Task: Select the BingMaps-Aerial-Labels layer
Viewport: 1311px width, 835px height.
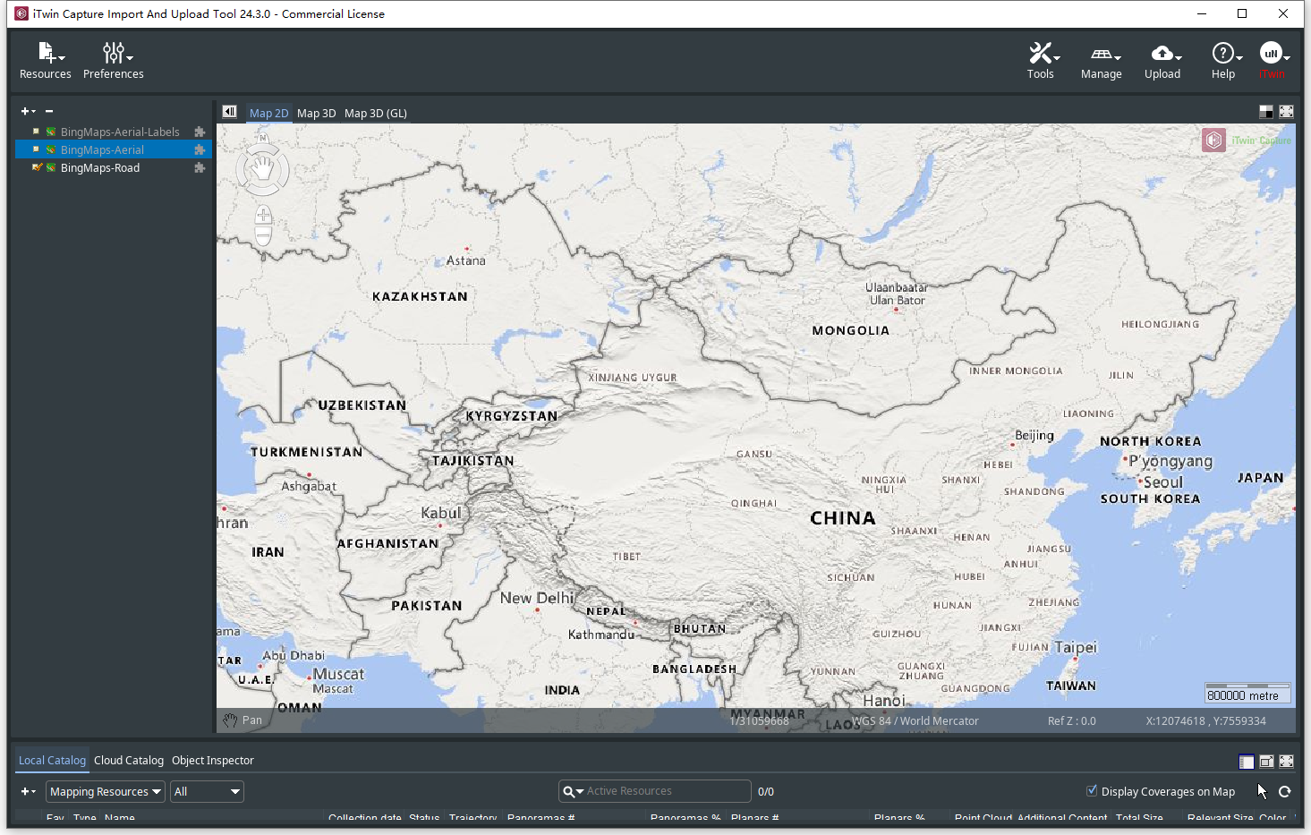Action: (120, 132)
